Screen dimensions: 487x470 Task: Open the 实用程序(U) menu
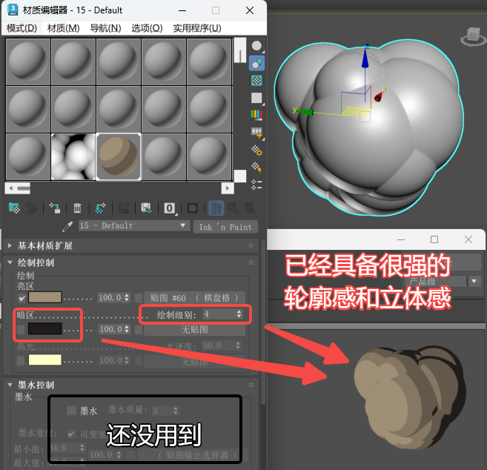[196, 28]
